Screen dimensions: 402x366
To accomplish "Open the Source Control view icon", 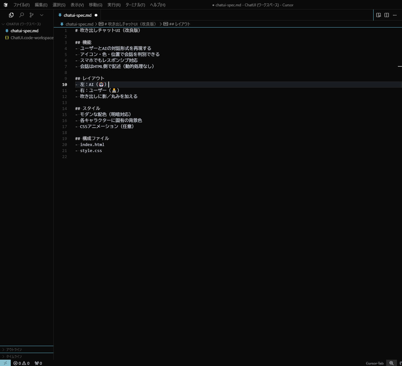I will [x=32, y=15].
